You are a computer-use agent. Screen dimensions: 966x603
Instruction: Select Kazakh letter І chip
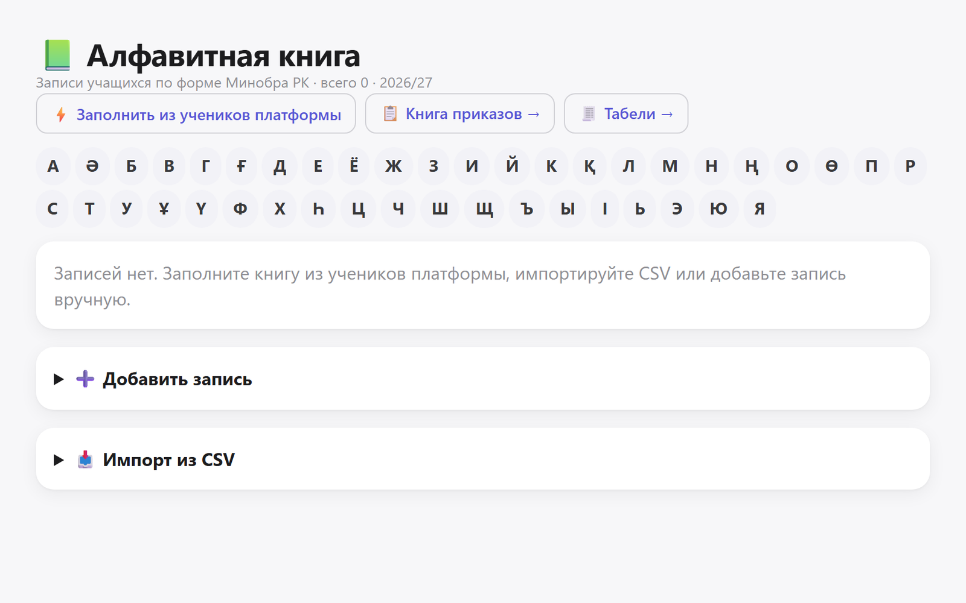[x=605, y=209]
